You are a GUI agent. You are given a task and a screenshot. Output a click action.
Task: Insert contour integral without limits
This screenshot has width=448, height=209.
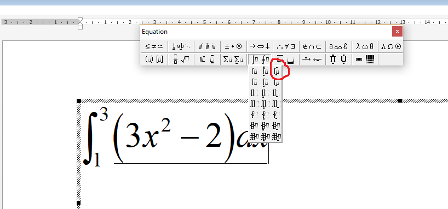(254, 115)
